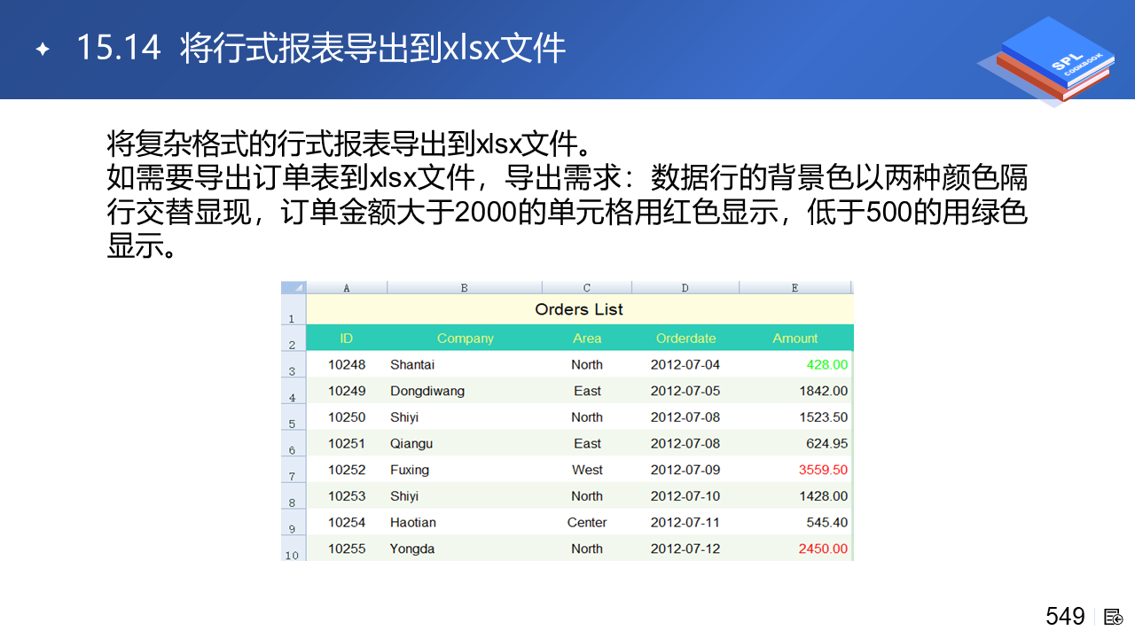Click the amount cell 624.95
Screen dimensions: 1135x638
pyautogui.click(x=795, y=443)
